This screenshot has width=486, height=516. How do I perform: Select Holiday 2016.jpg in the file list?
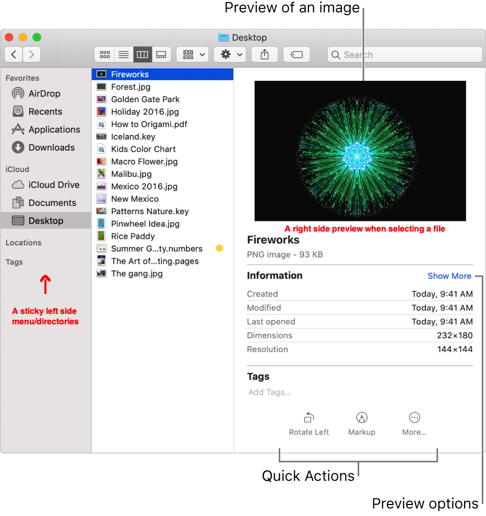[x=145, y=112]
